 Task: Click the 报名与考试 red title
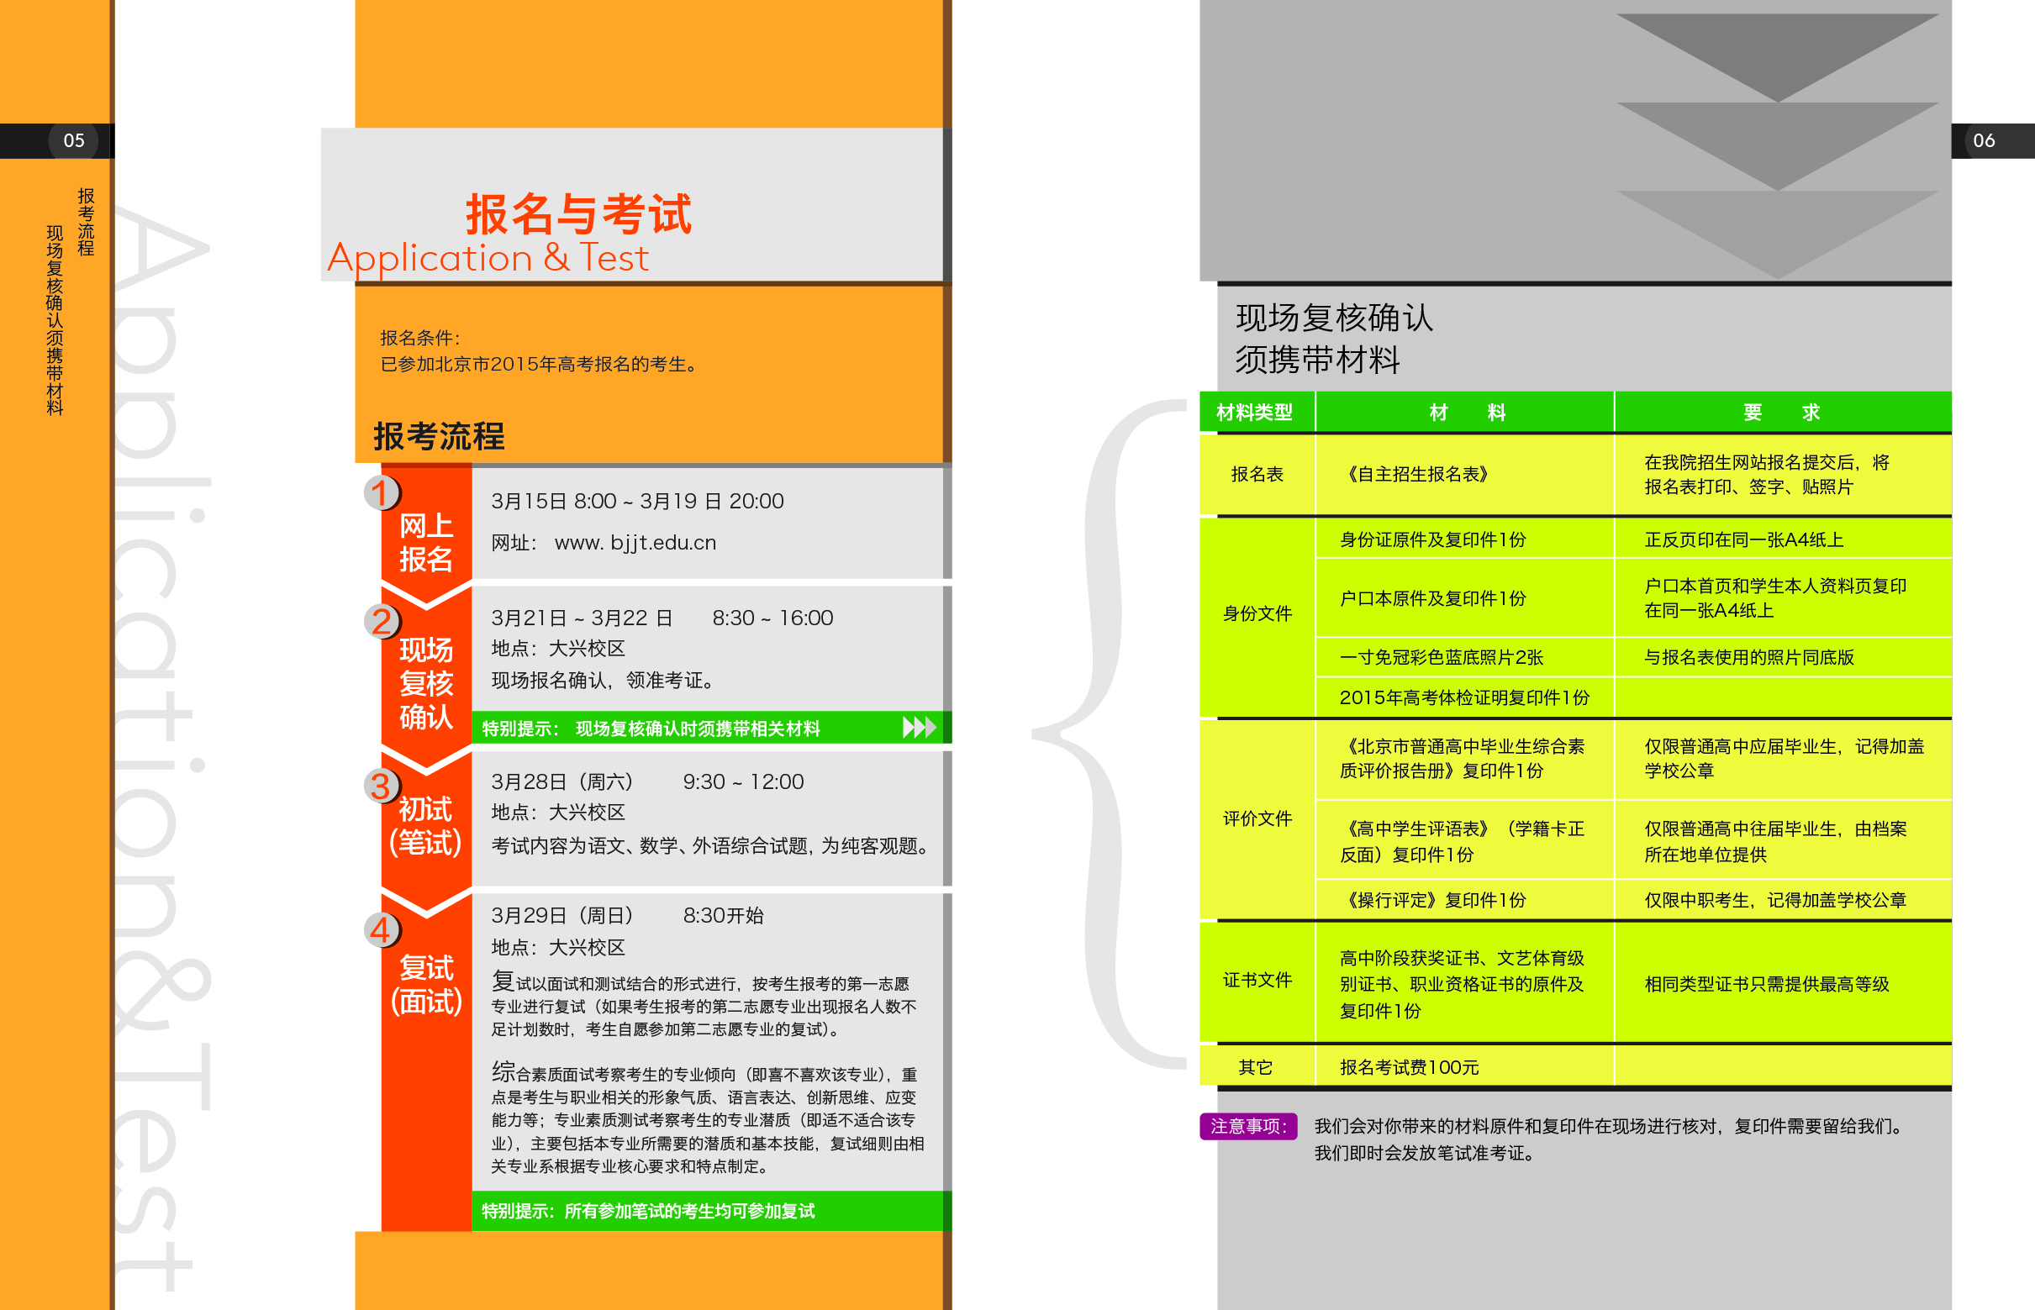click(x=578, y=213)
